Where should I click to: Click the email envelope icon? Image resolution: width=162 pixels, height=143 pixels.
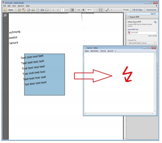tap(47, 10)
